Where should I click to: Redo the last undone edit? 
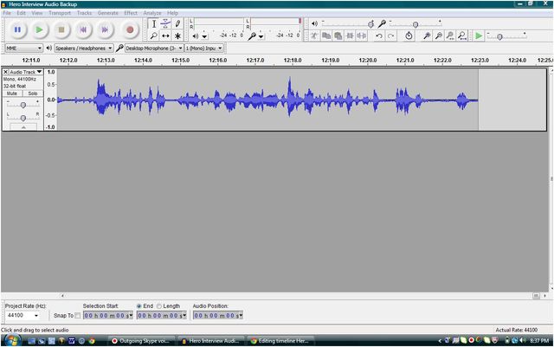(x=390, y=35)
